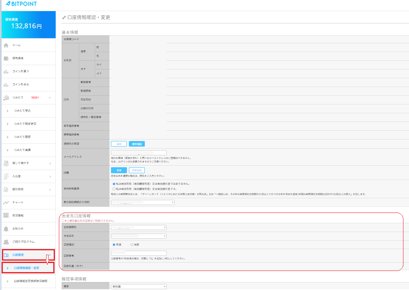Click the 保有資産 132,816円 balance panel
Image resolution: width=409 pixels, height=290 pixels.
[28, 25]
